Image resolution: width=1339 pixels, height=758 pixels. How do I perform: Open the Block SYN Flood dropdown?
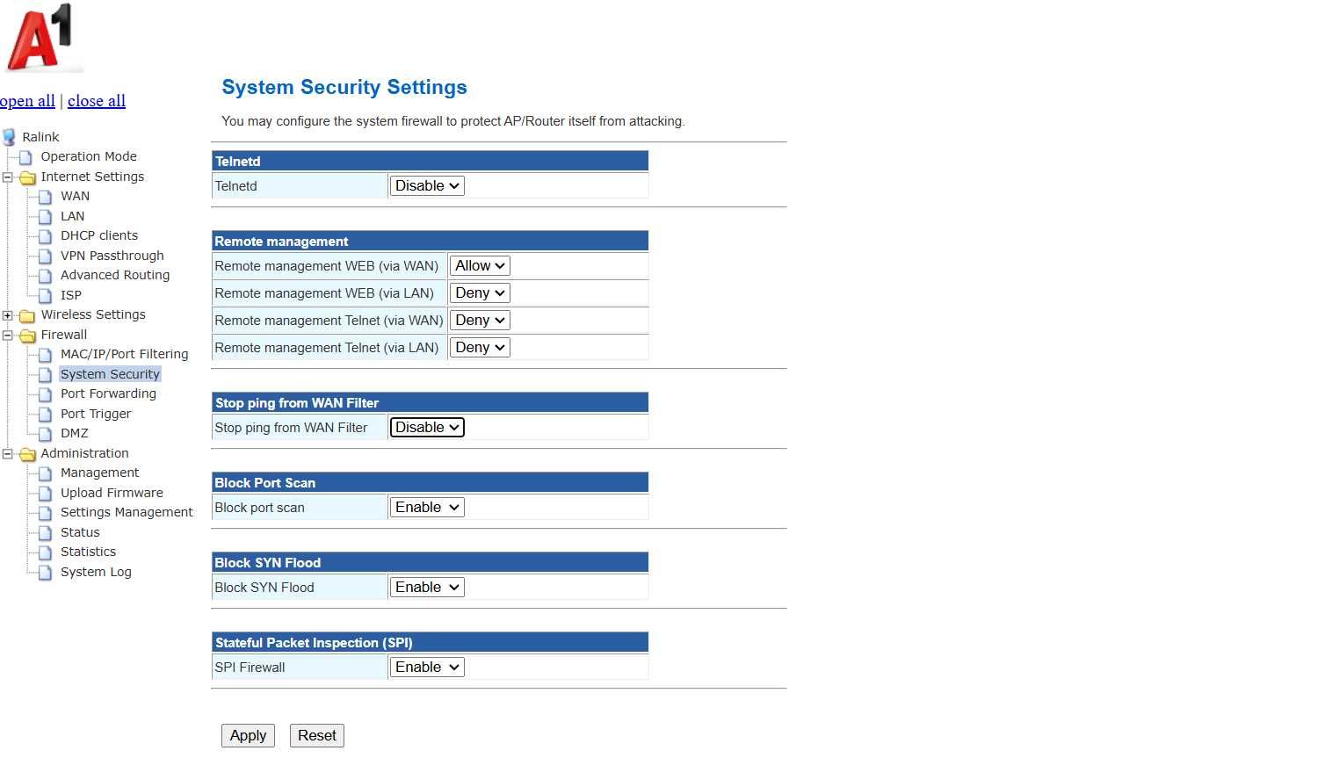(427, 588)
